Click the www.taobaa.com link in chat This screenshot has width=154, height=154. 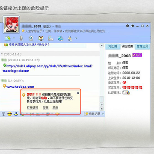tap(20, 86)
